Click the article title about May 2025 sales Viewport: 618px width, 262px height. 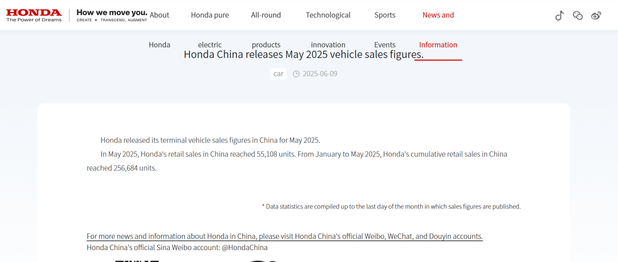(304, 54)
